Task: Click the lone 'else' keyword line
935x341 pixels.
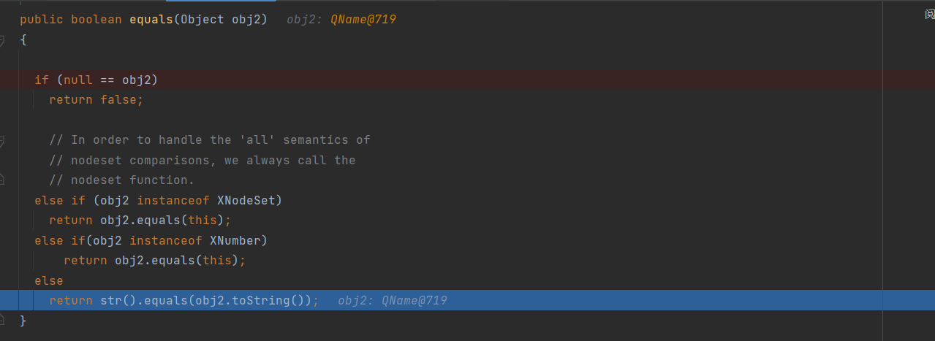Action: [x=49, y=280]
